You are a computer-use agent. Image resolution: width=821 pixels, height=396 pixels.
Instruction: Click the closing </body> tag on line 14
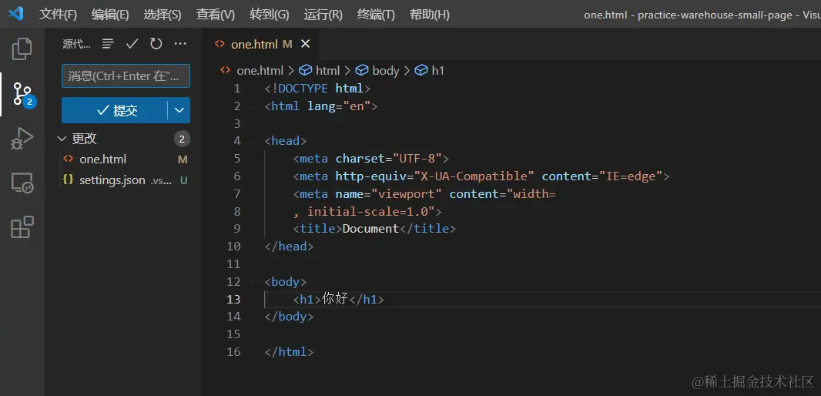click(289, 317)
